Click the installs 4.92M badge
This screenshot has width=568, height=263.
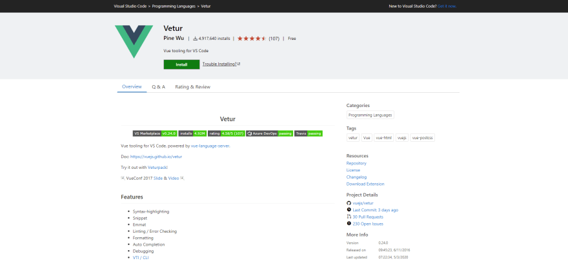[192, 133]
